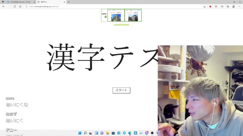Open the Mail app in the taskbar
This screenshot has height=136, width=243.
point(119,133)
